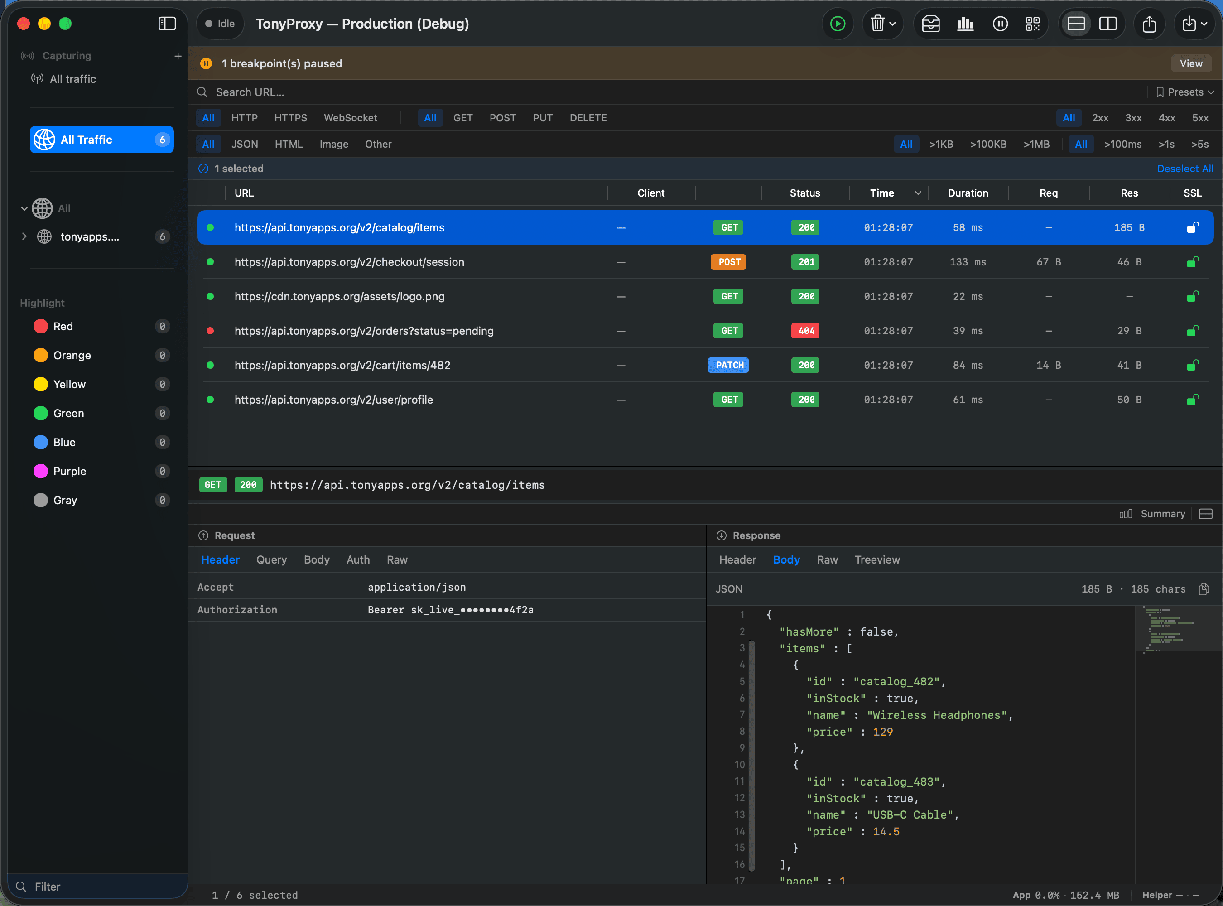Click the View button in breakpoint banner
1223x906 pixels.
pyautogui.click(x=1191, y=63)
